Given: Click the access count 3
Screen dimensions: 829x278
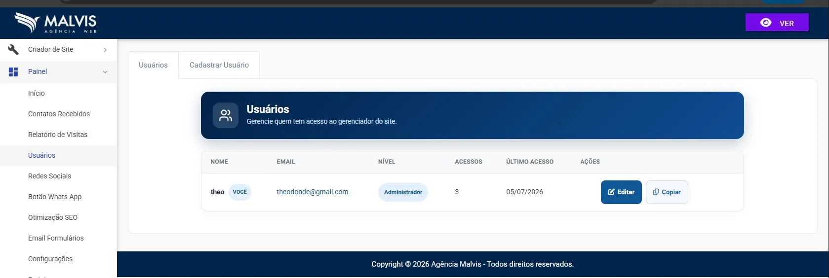Looking at the screenshot, I should tap(457, 192).
